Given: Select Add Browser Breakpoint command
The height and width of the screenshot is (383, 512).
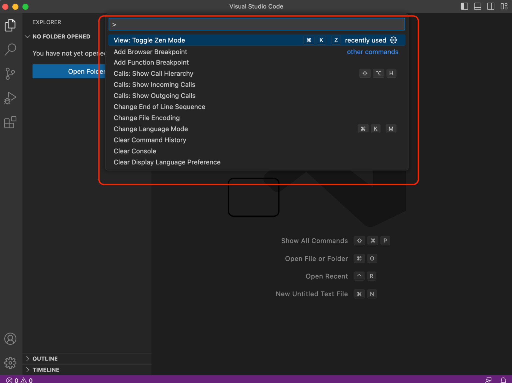Looking at the screenshot, I should click(x=257, y=52).
